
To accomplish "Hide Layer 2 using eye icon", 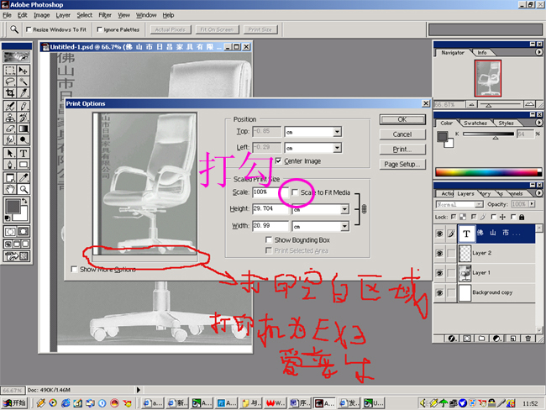I will [x=440, y=253].
